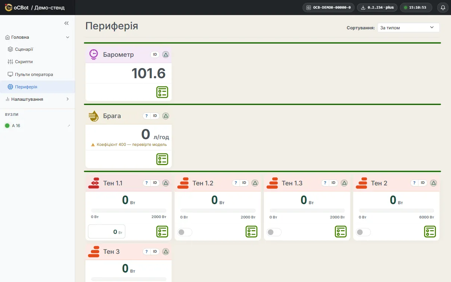Click the OCB-DEMO0-00000-0 device ID button
This screenshot has width=451, height=282.
click(x=328, y=8)
